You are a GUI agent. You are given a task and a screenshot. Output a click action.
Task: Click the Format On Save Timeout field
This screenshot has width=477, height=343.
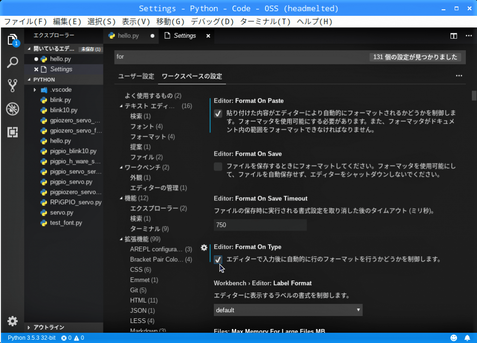(x=260, y=225)
